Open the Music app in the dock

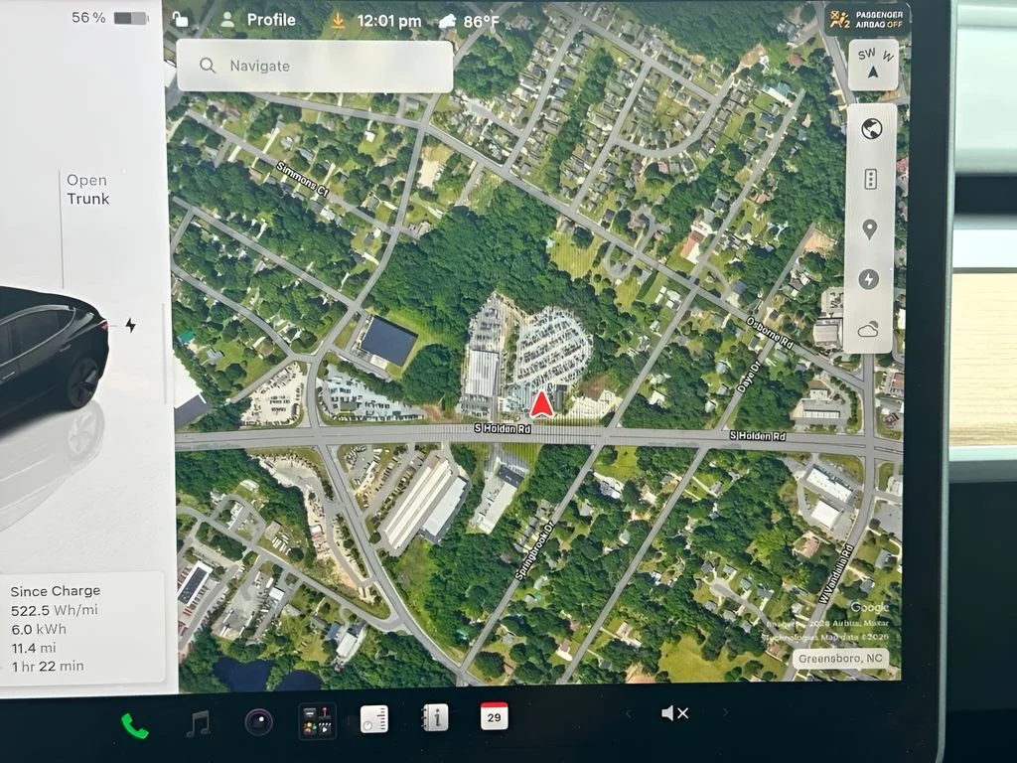pos(198,723)
